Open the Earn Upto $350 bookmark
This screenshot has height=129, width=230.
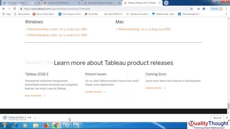(114, 14)
